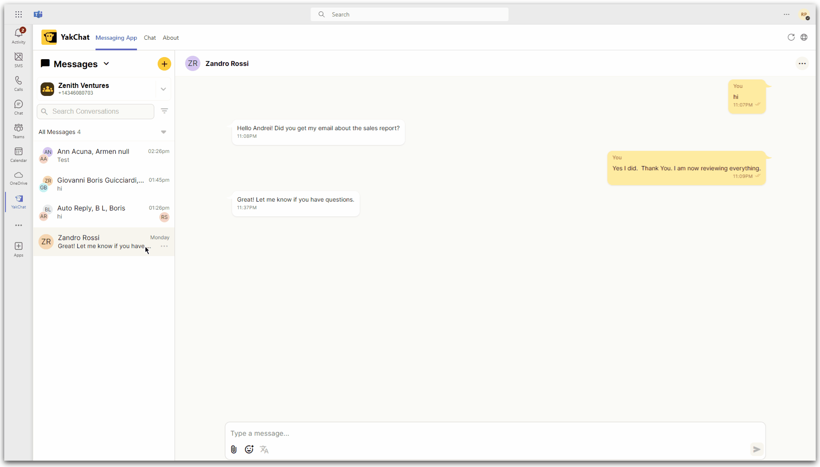Open Activity notifications in sidebar
The image size is (820, 467).
(x=19, y=36)
